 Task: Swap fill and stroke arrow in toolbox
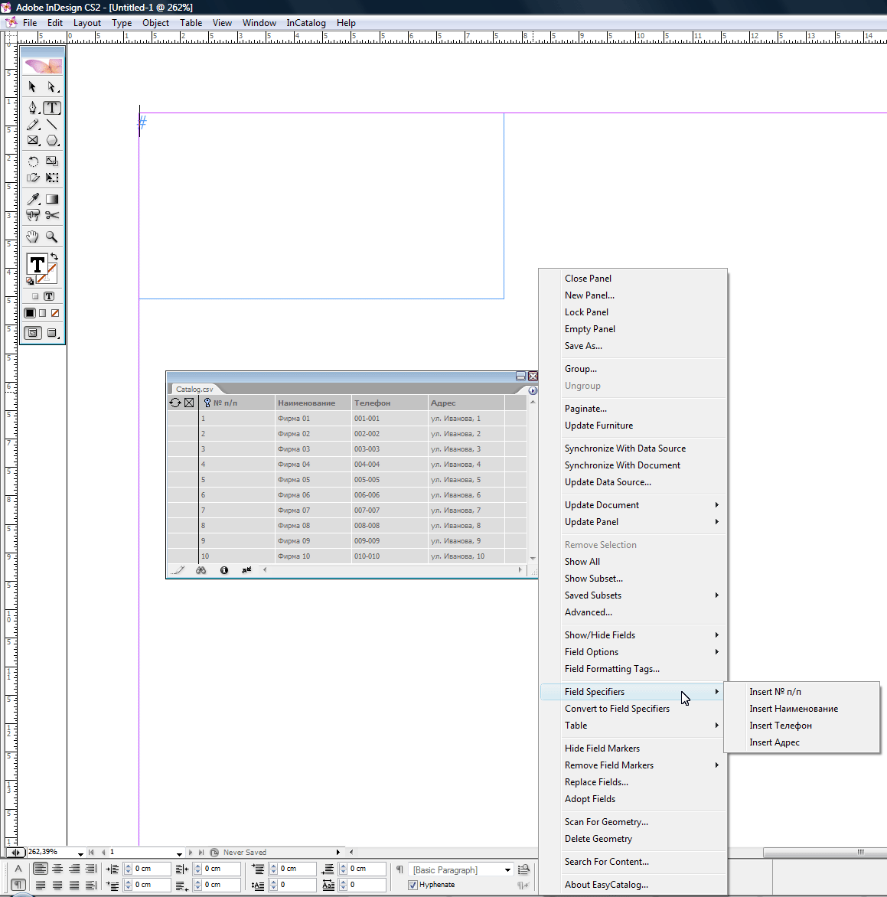(x=54, y=257)
